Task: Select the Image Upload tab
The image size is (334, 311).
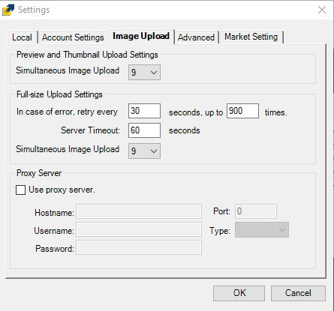Action: point(141,36)
